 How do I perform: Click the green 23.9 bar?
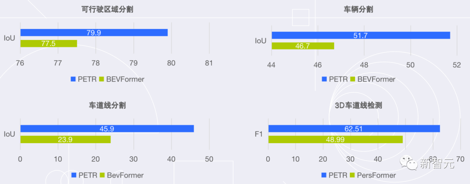(65, 139)
